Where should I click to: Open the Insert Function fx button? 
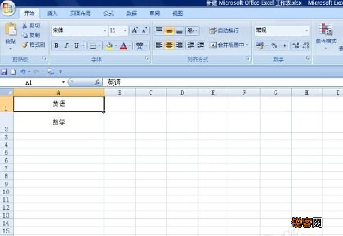point(97,82)
